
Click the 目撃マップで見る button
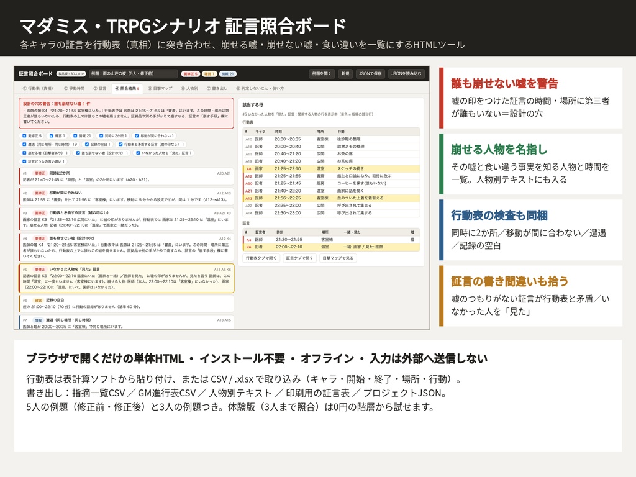click(338, 258)
